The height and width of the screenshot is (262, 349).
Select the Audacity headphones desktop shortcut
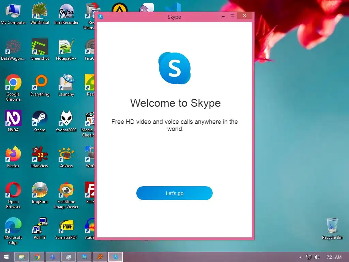point(90,229)
